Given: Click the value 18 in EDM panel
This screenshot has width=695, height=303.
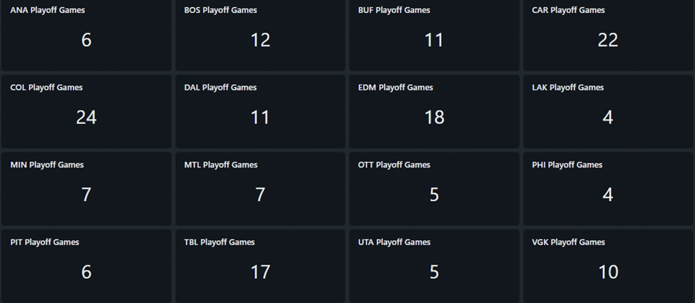Looking at the screenshot, I should (434, 118).
